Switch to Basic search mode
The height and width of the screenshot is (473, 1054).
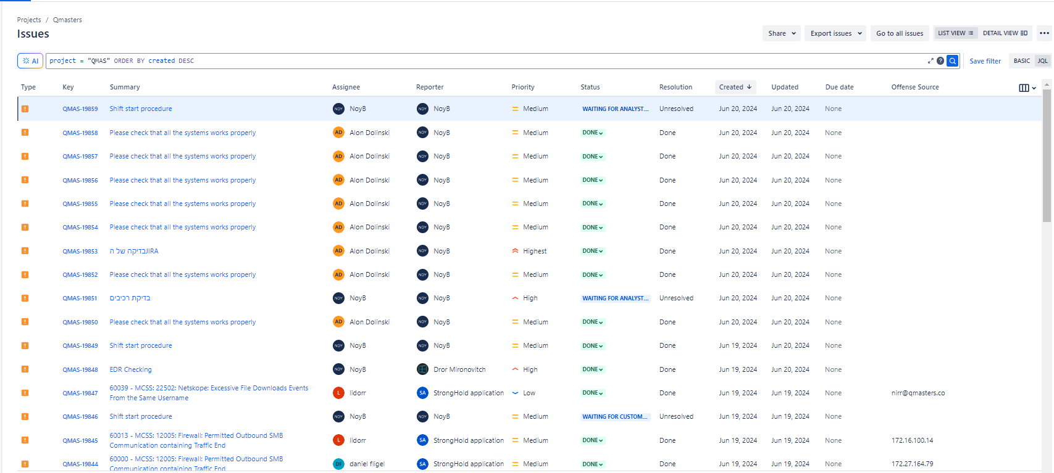coord(1021,61)
